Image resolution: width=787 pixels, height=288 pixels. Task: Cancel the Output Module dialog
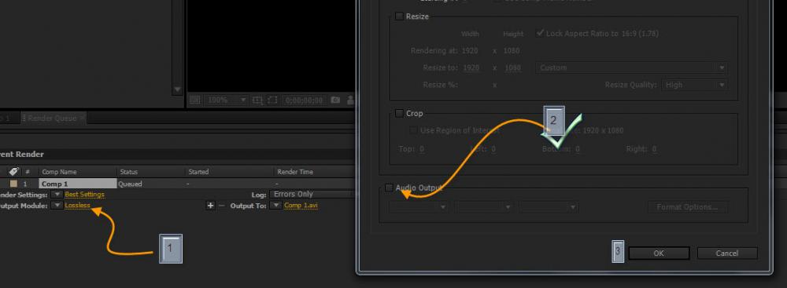[x=726, y=253]
